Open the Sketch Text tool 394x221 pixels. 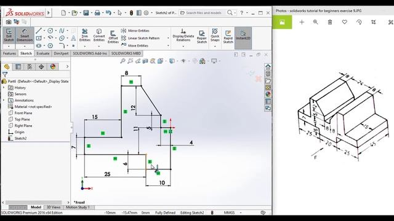(73, 38)
